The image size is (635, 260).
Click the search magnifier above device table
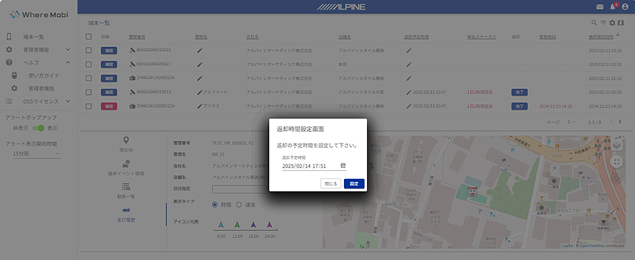[x=594, y=23]
